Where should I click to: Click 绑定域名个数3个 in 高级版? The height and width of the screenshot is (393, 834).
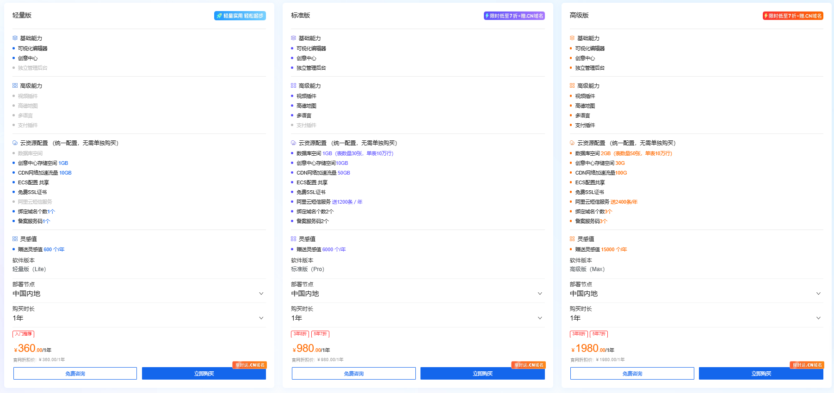[x=593, y=212]
